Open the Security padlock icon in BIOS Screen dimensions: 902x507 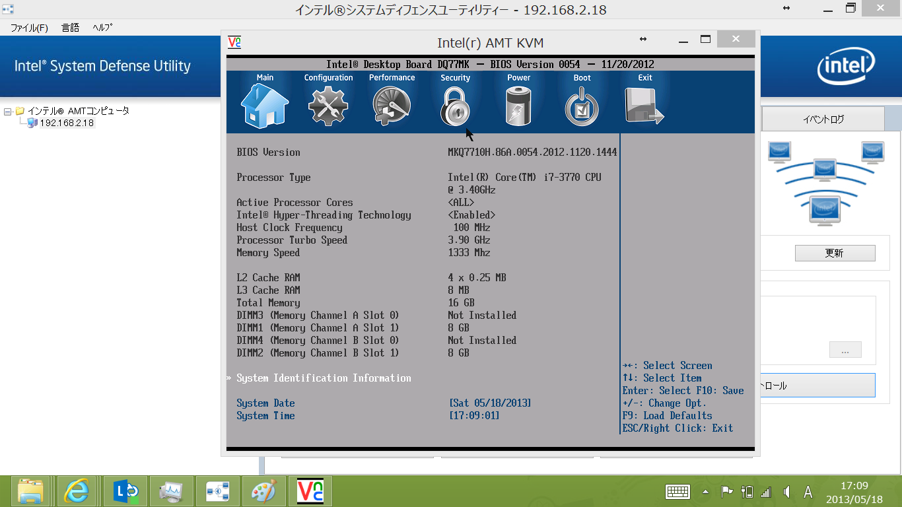tap(455, 106)
